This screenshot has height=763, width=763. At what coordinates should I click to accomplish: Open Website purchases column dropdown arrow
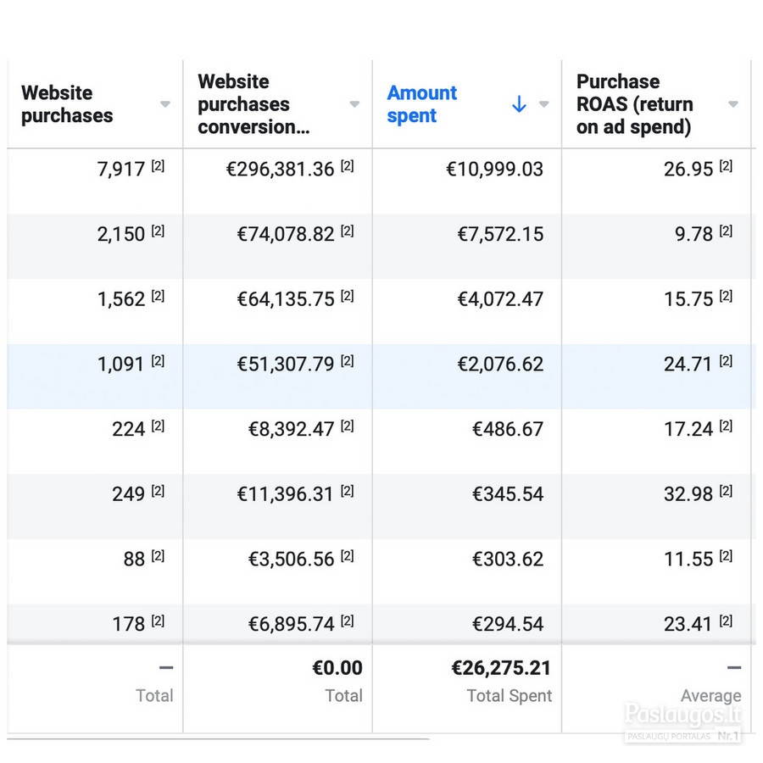click(x=165, y=104)
